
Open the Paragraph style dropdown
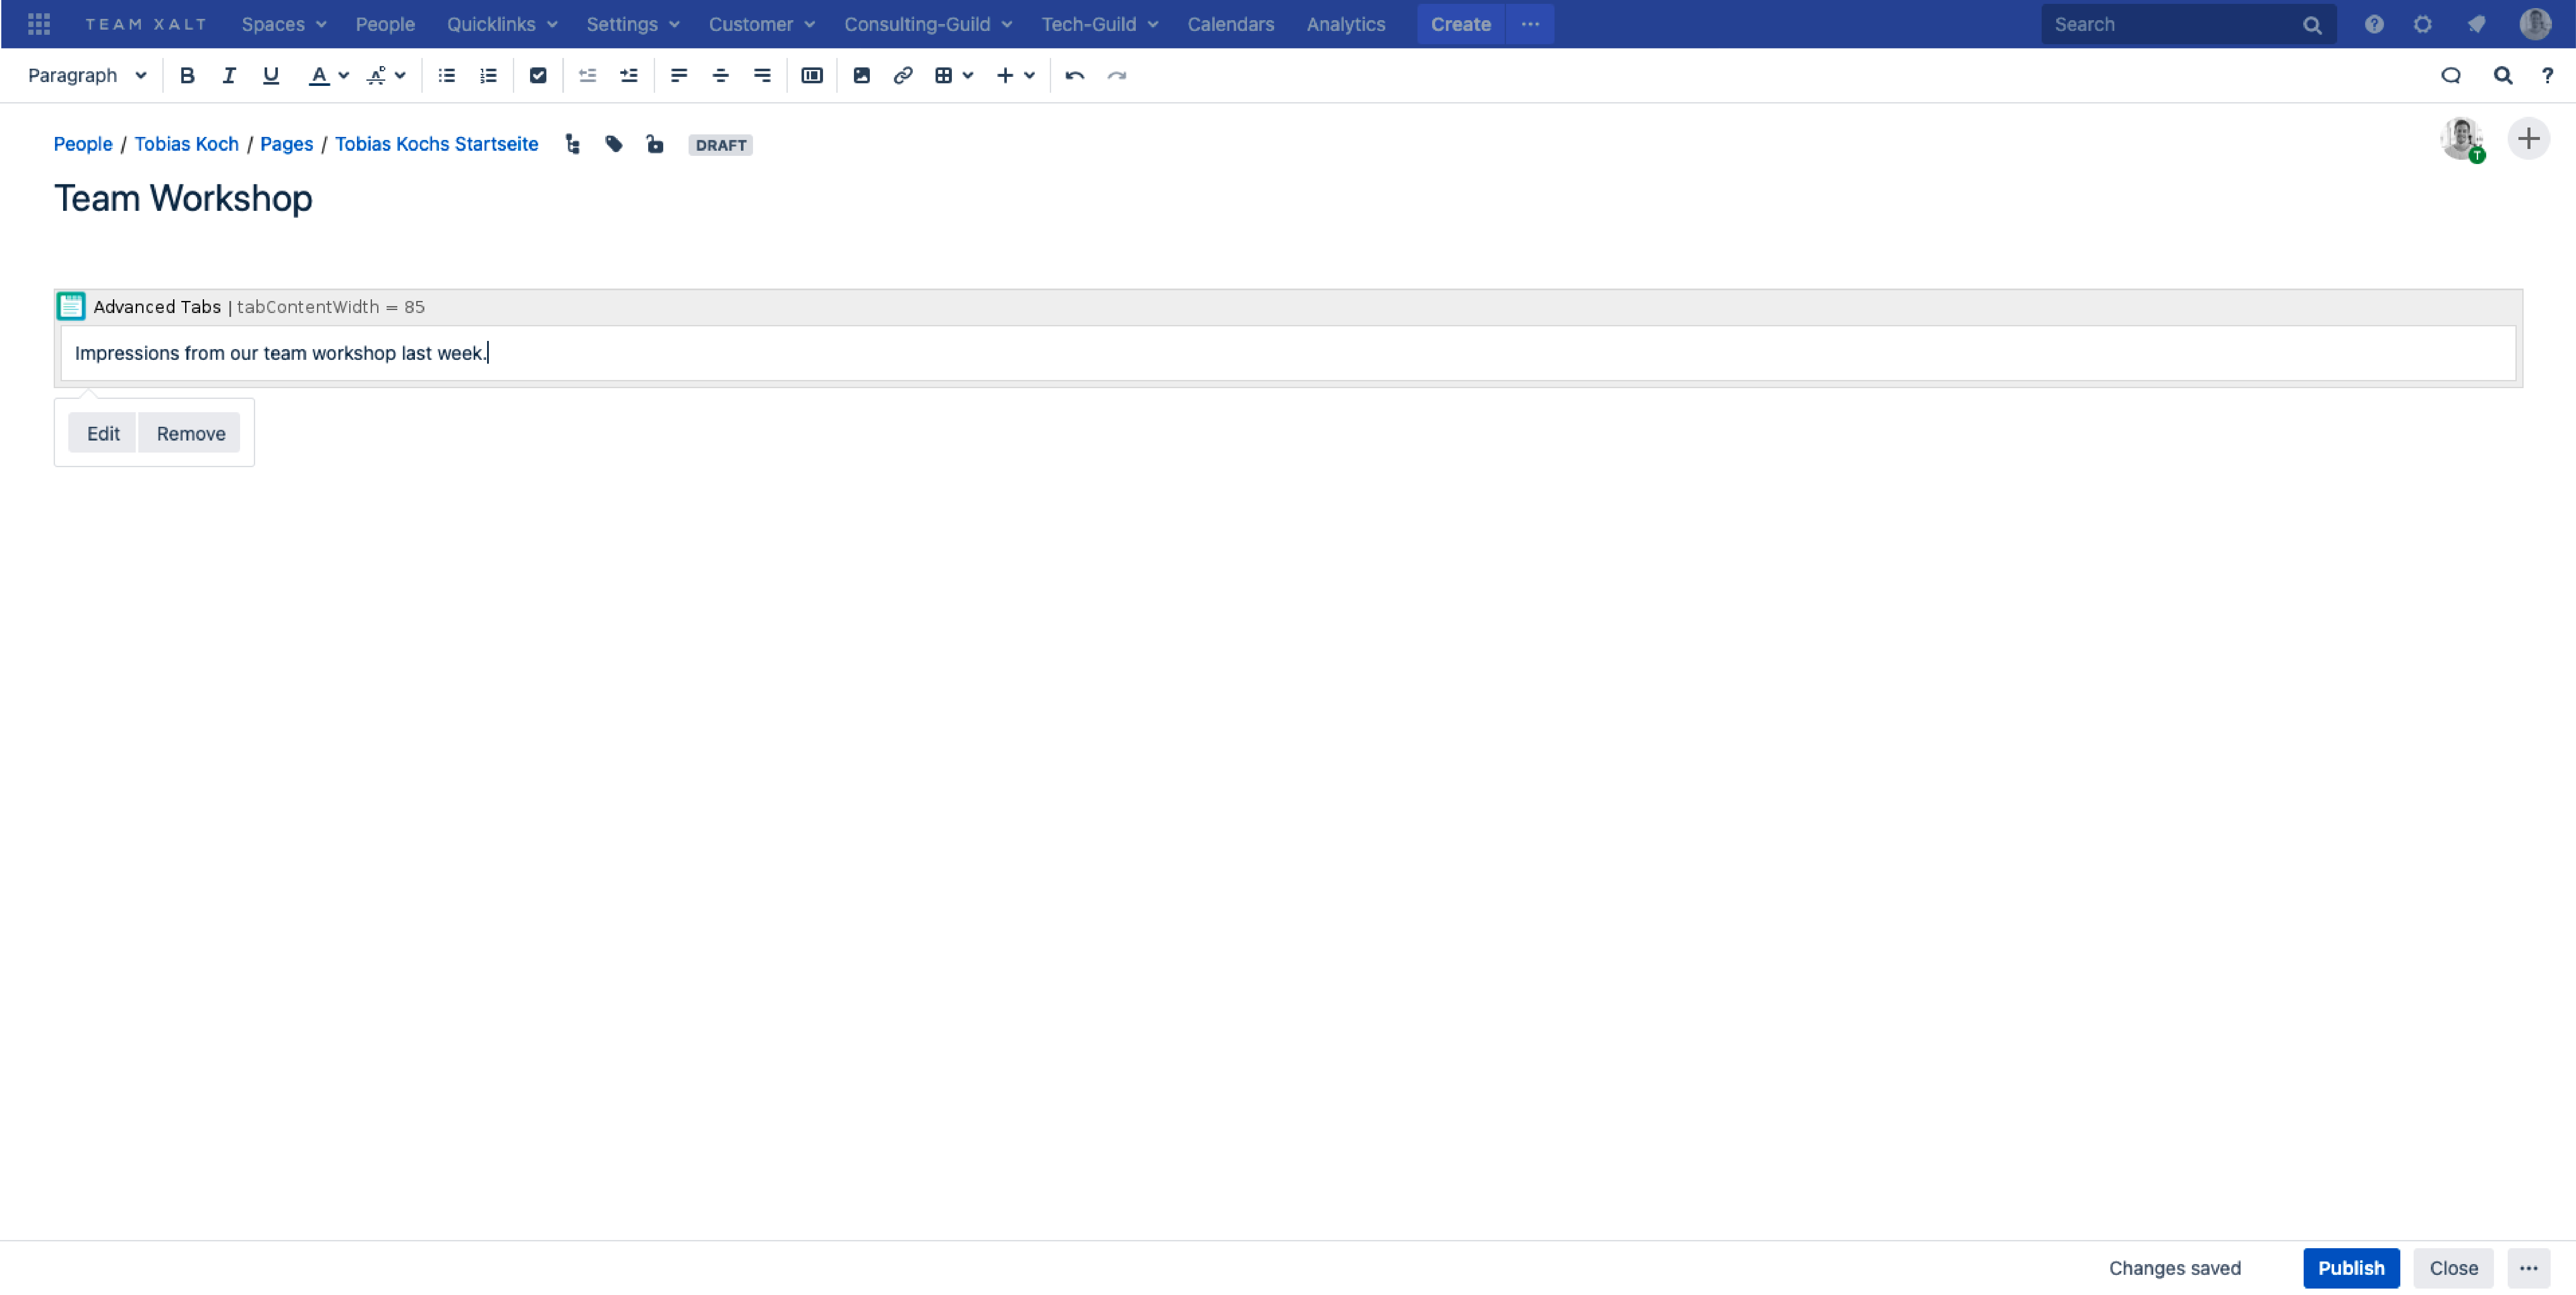pos(87,75)
